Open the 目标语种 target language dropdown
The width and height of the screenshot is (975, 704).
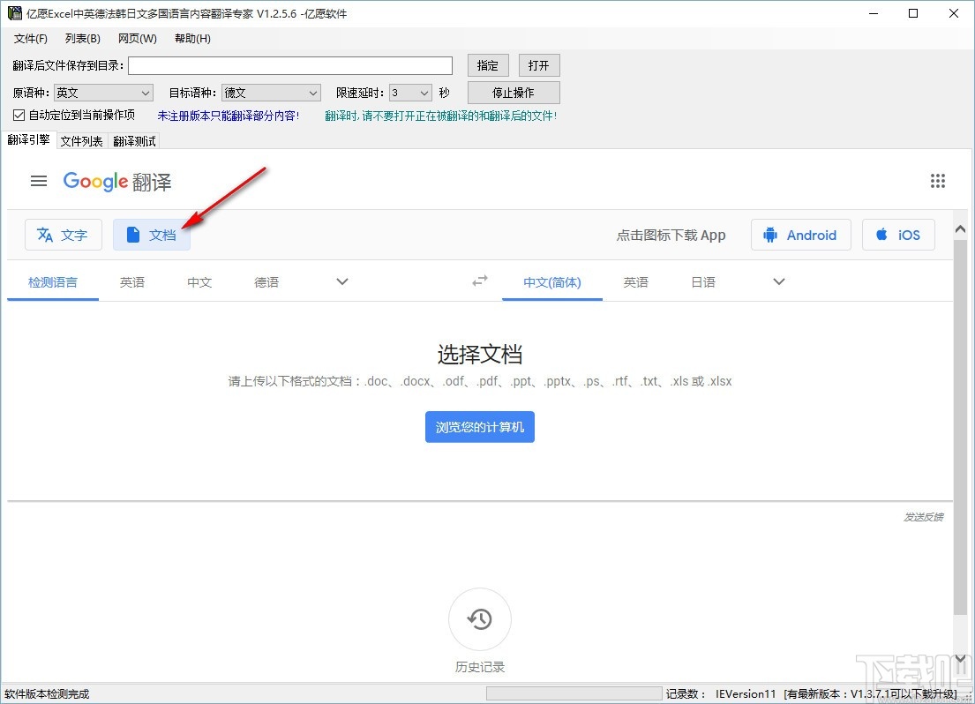(313, 92)
